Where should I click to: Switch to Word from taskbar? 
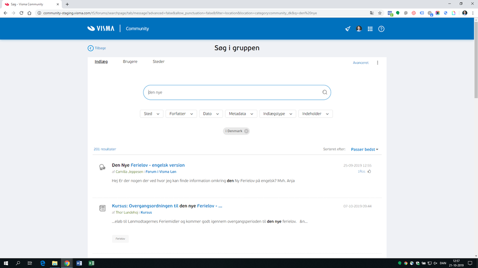coord(79,263)
